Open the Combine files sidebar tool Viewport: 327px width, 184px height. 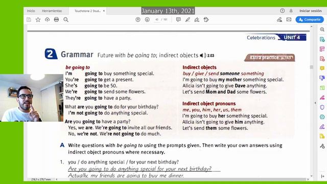[x=322, y=78]
